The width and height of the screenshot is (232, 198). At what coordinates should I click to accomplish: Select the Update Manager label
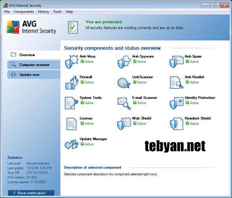[x=93, y=139]
